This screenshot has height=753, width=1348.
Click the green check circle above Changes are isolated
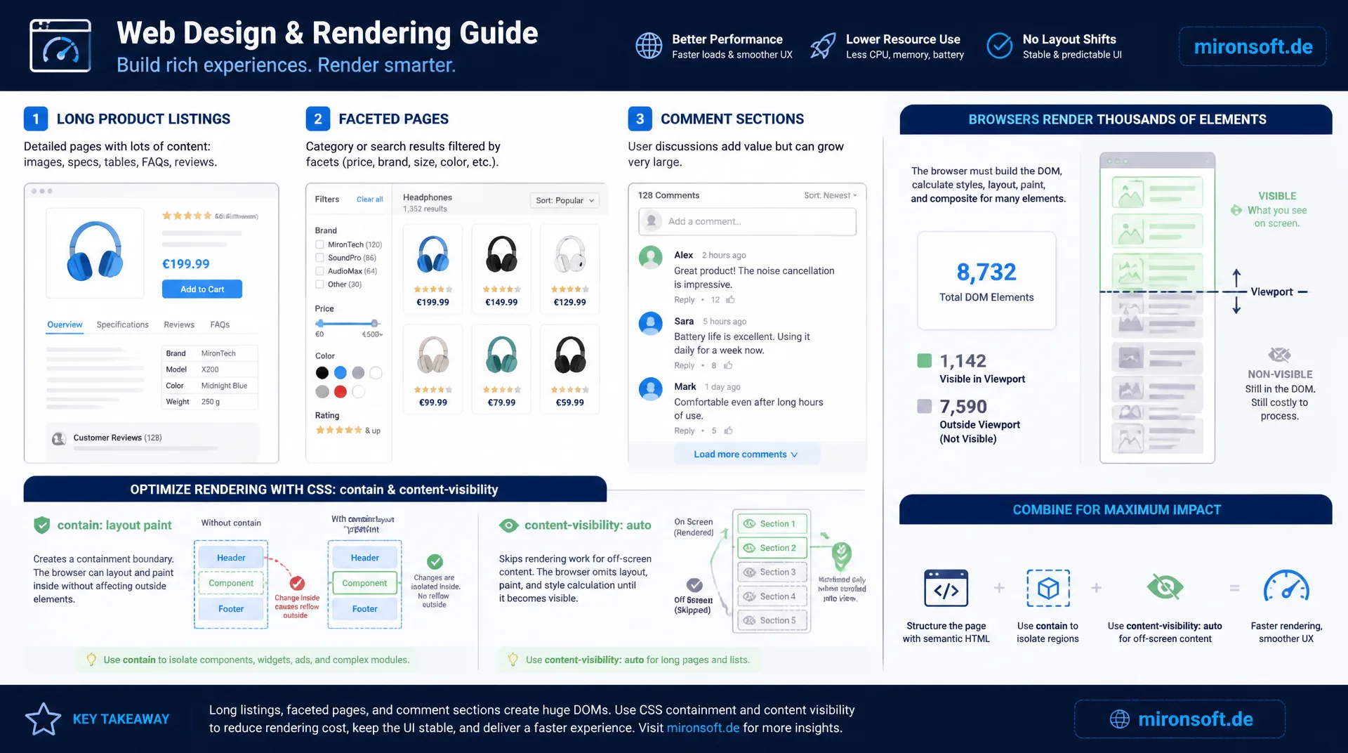coord(435,561)
